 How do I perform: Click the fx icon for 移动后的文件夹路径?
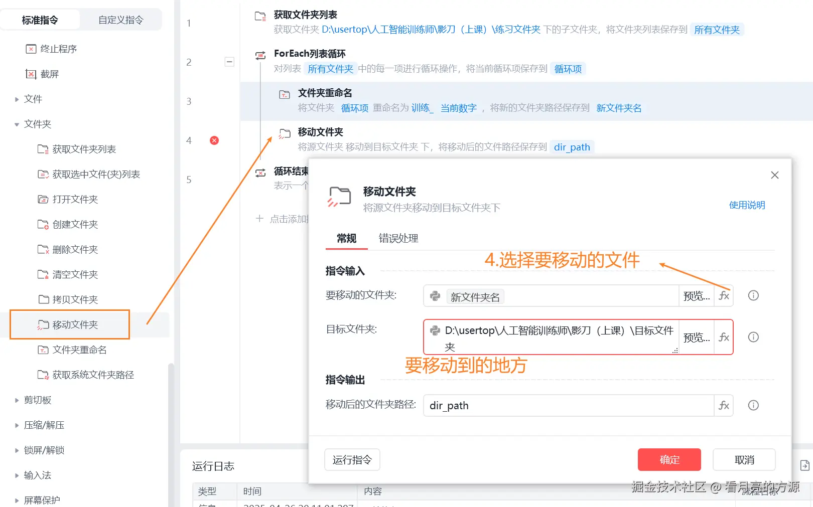point(724,405)
